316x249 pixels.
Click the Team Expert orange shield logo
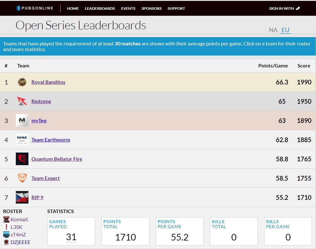(22, 178)
